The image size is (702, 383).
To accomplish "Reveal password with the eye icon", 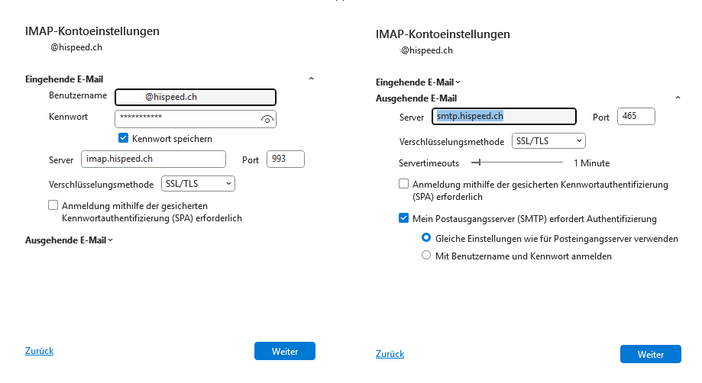I will point(266,119).
